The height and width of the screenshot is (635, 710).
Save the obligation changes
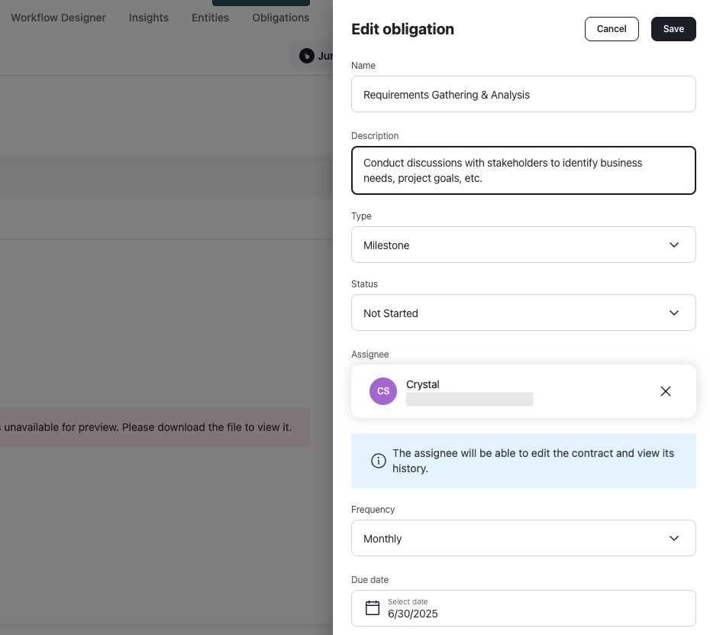coord(673,29)
